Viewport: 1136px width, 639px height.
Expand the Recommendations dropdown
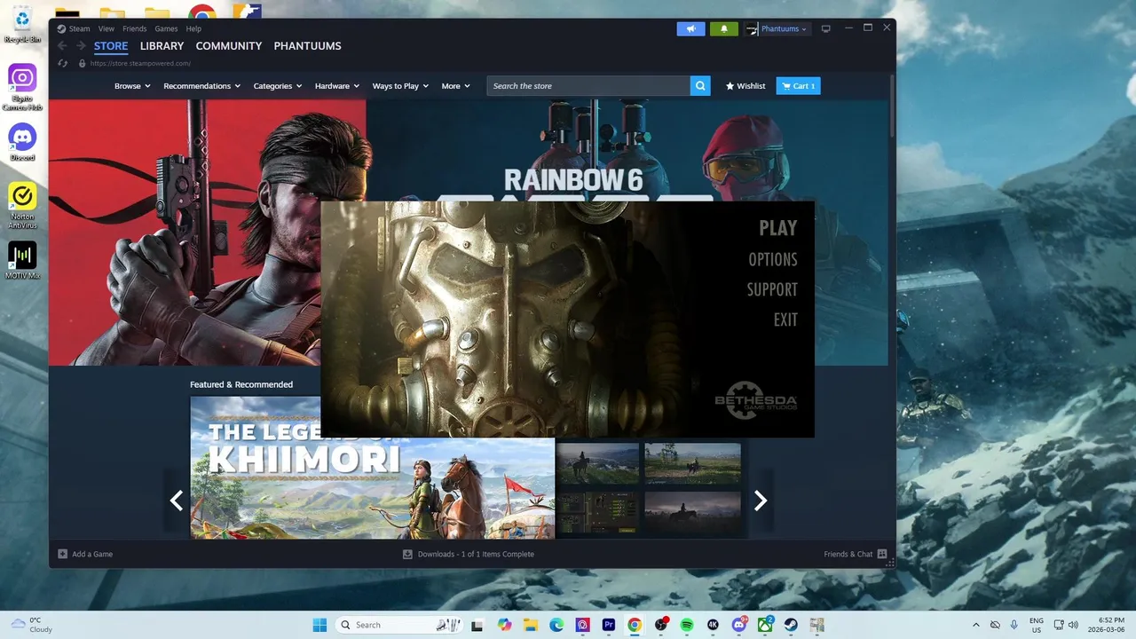202,86
